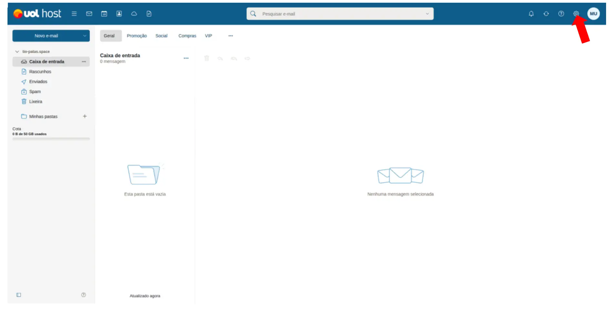Viewport: 609px width, 311px height.
Task: Click the search magnifier icon
Action: 253,14
